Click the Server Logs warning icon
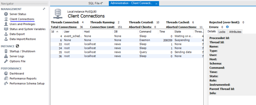This screenshot has height=105, width=256. (x=6, y=56)
